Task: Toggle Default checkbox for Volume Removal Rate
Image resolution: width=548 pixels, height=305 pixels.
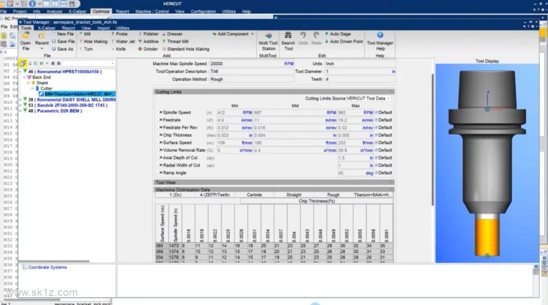Action: (376, 150)
